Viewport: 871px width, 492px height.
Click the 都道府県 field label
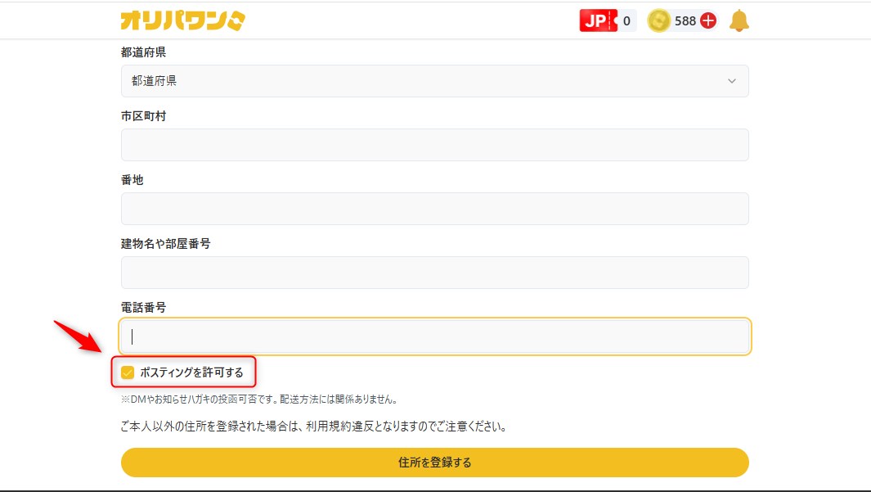tap(143, 52)
